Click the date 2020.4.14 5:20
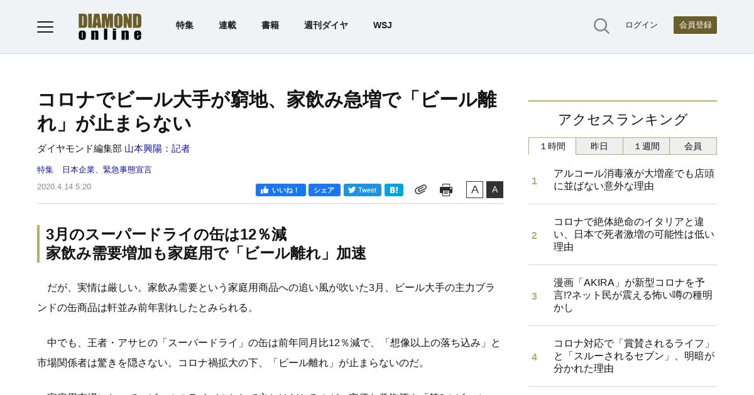754x395 pixels. pos(64,186)
